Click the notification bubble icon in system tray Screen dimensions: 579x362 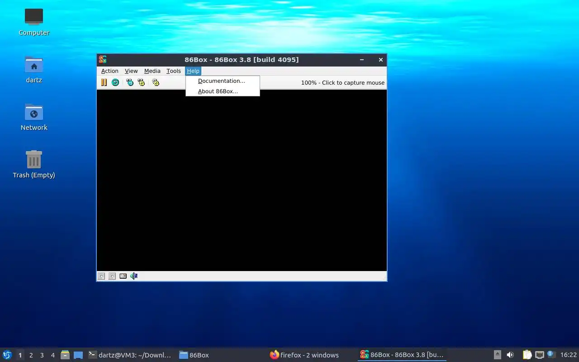coord(551,355)
